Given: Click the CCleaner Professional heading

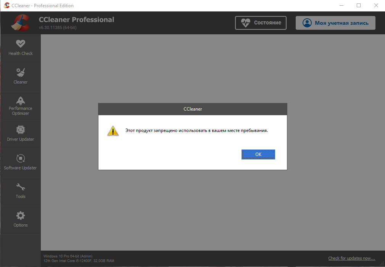Looking at the screenshot, I should [76, 19].
